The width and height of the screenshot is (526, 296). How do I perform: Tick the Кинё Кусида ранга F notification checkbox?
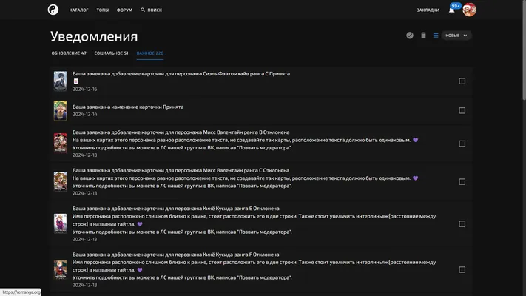(x=462, y=270)
